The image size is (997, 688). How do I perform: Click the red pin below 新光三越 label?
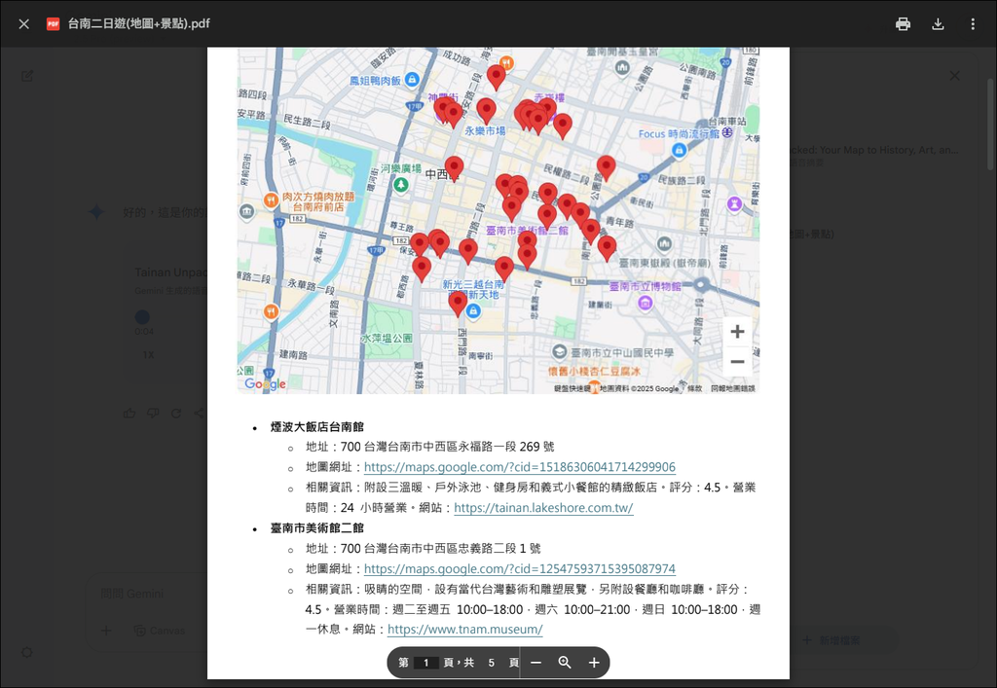tap(458, 305)
